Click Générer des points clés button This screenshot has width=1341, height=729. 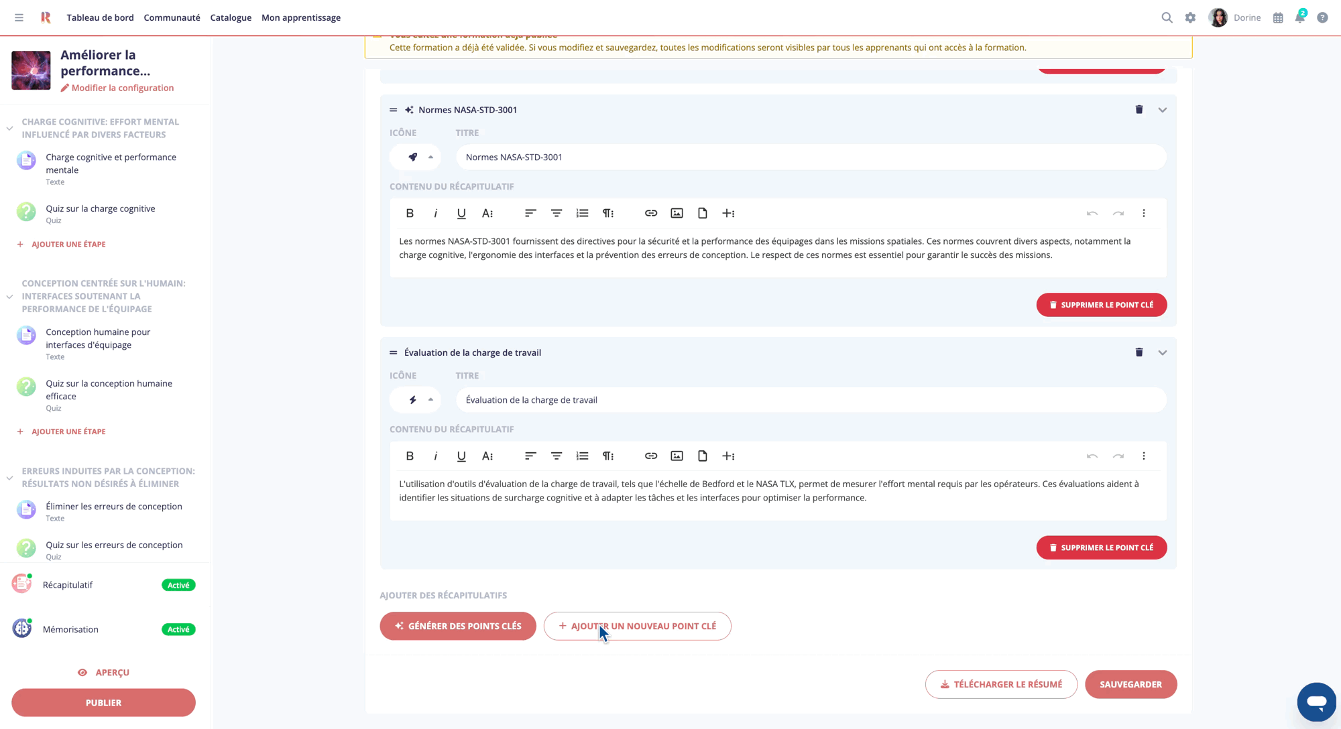(x=458, y=626)
